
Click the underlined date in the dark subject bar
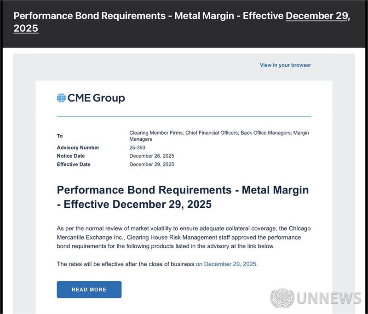point(317,16)
